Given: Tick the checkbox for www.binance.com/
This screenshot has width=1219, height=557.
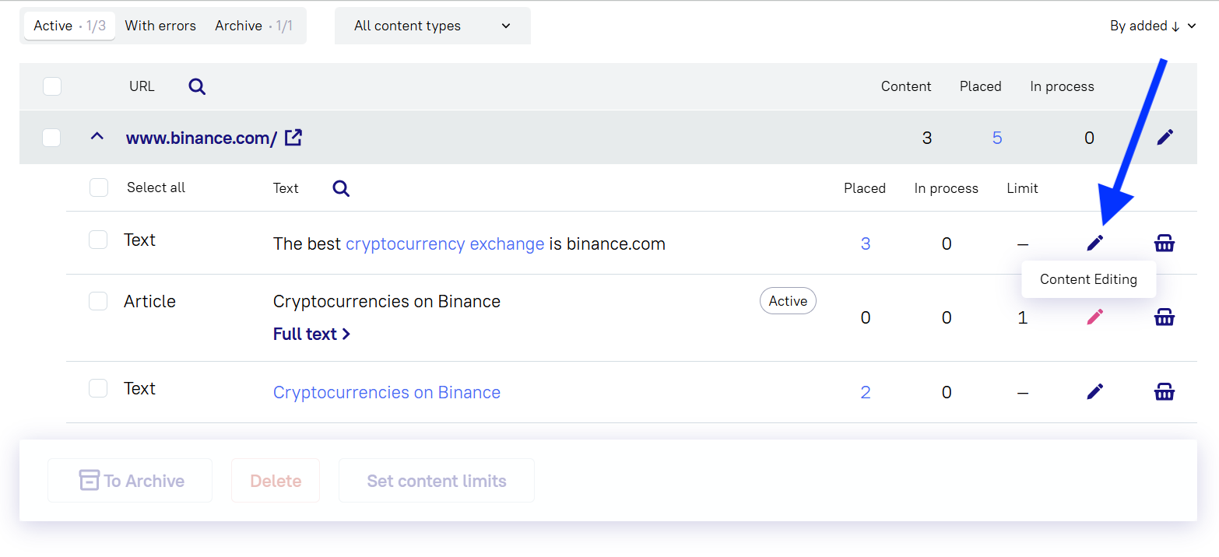Looking at the screenshot, I should pos(51,138).
